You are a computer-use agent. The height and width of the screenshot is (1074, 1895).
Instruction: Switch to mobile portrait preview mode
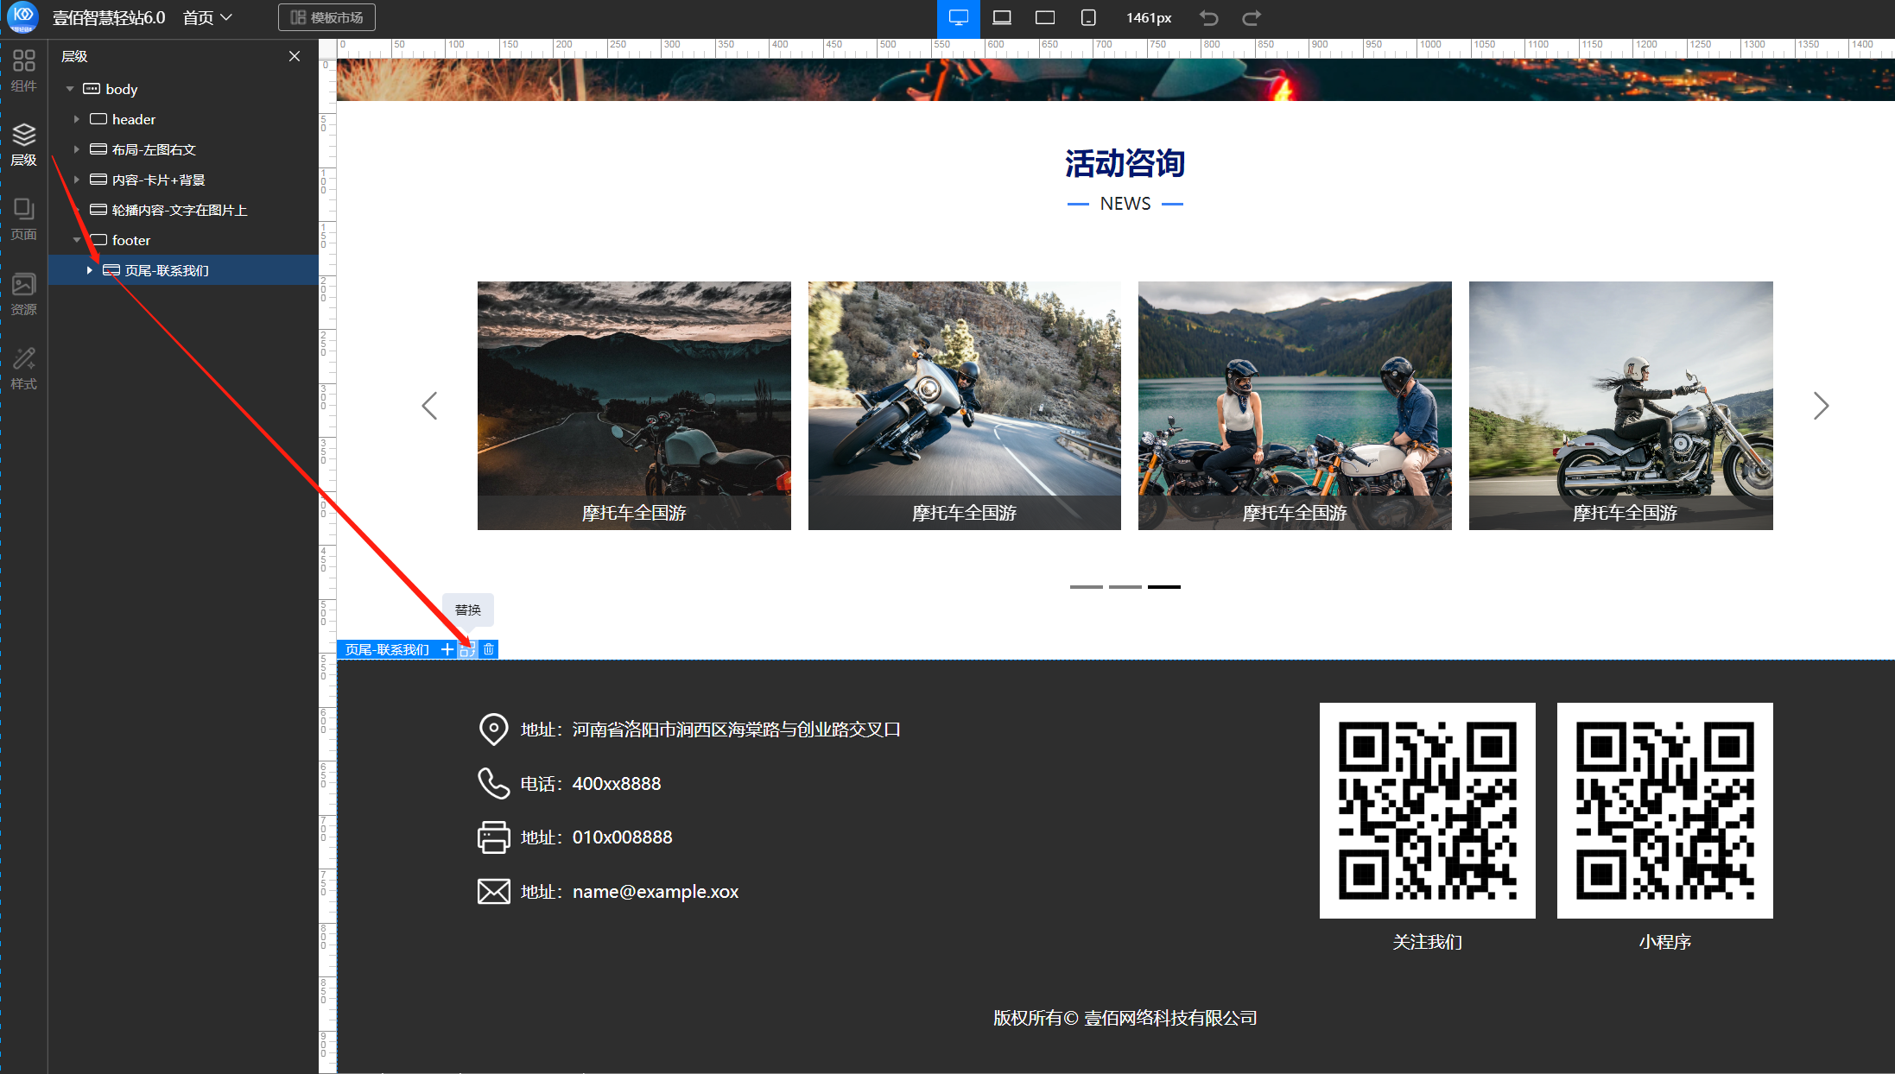coord(1088,17)
